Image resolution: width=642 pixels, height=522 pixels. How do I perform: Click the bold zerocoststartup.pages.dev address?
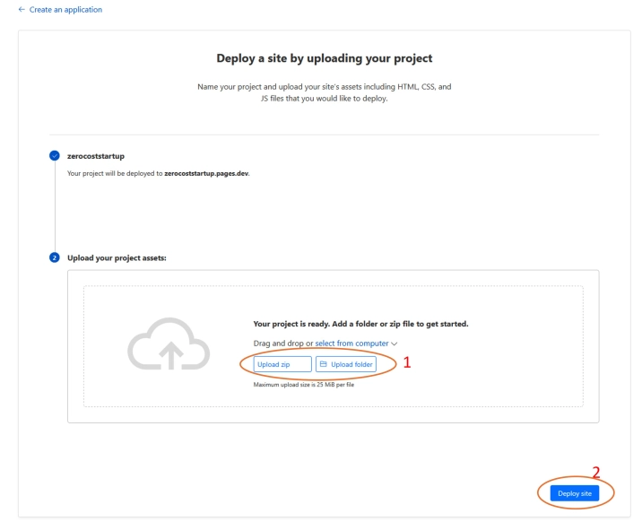(206, 172)
